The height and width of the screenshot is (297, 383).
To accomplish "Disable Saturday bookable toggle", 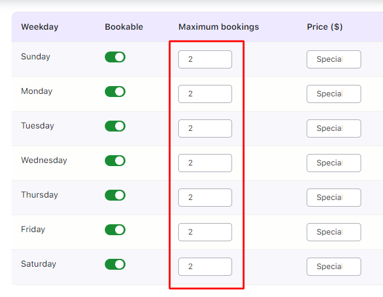I will click(115, 264).
